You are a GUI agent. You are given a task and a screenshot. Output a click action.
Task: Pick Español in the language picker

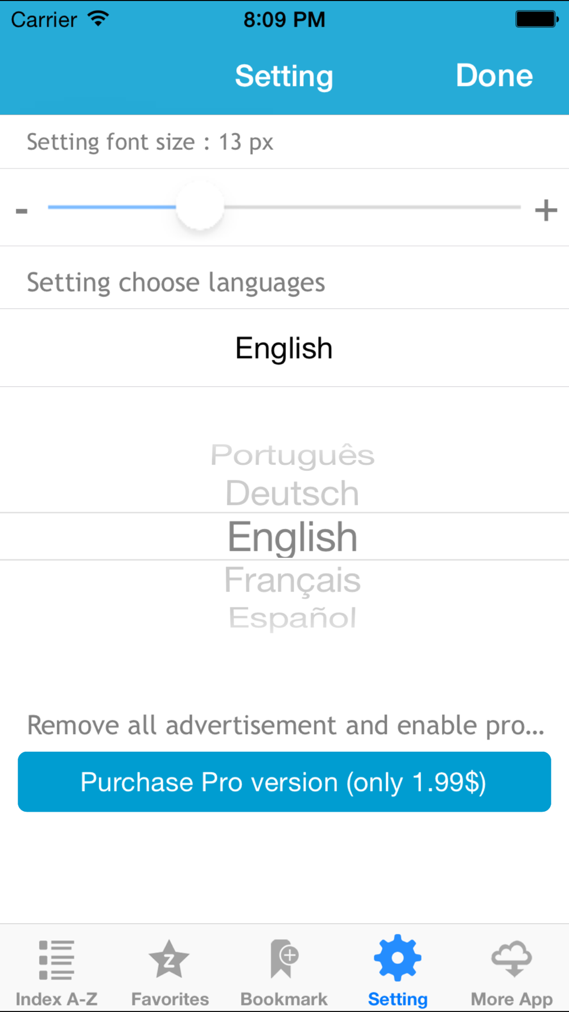(x=292, y=618)
